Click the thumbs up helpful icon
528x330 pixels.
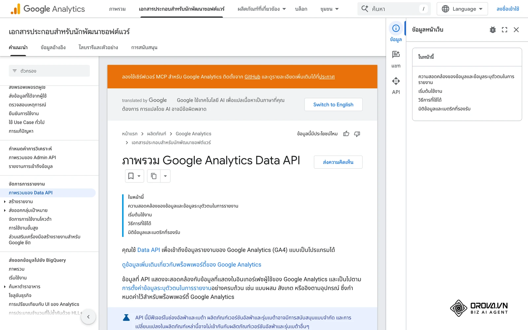[346, 134]
